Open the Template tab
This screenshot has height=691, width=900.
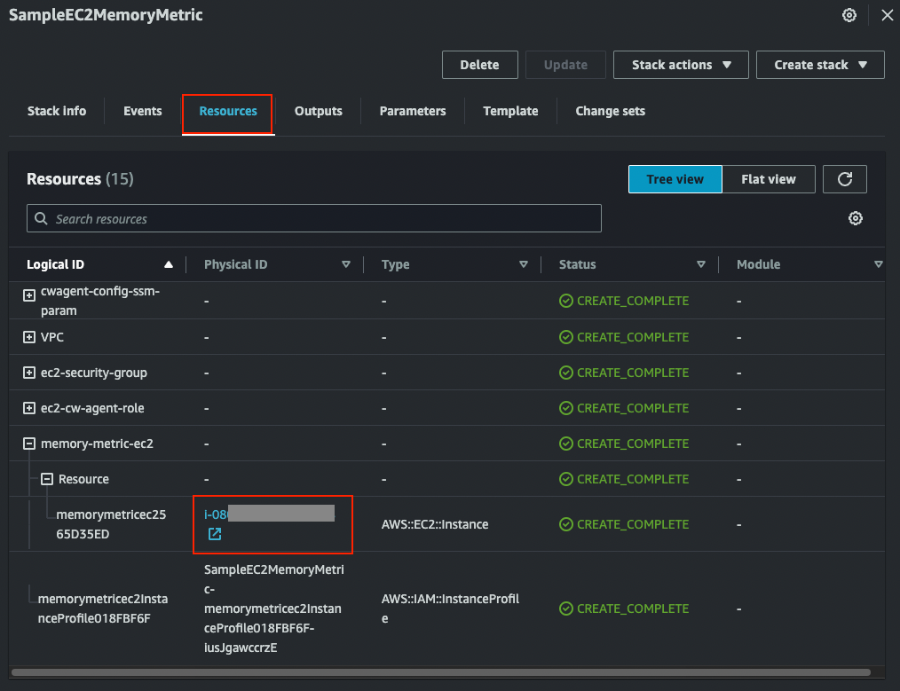coord(510,111)
